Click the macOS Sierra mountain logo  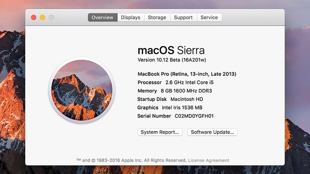(x=82, y=90)
